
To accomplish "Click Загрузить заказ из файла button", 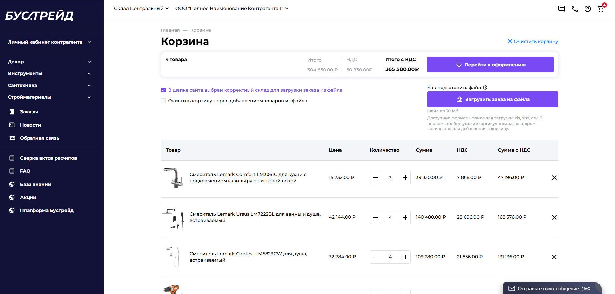I will point(493,99).
